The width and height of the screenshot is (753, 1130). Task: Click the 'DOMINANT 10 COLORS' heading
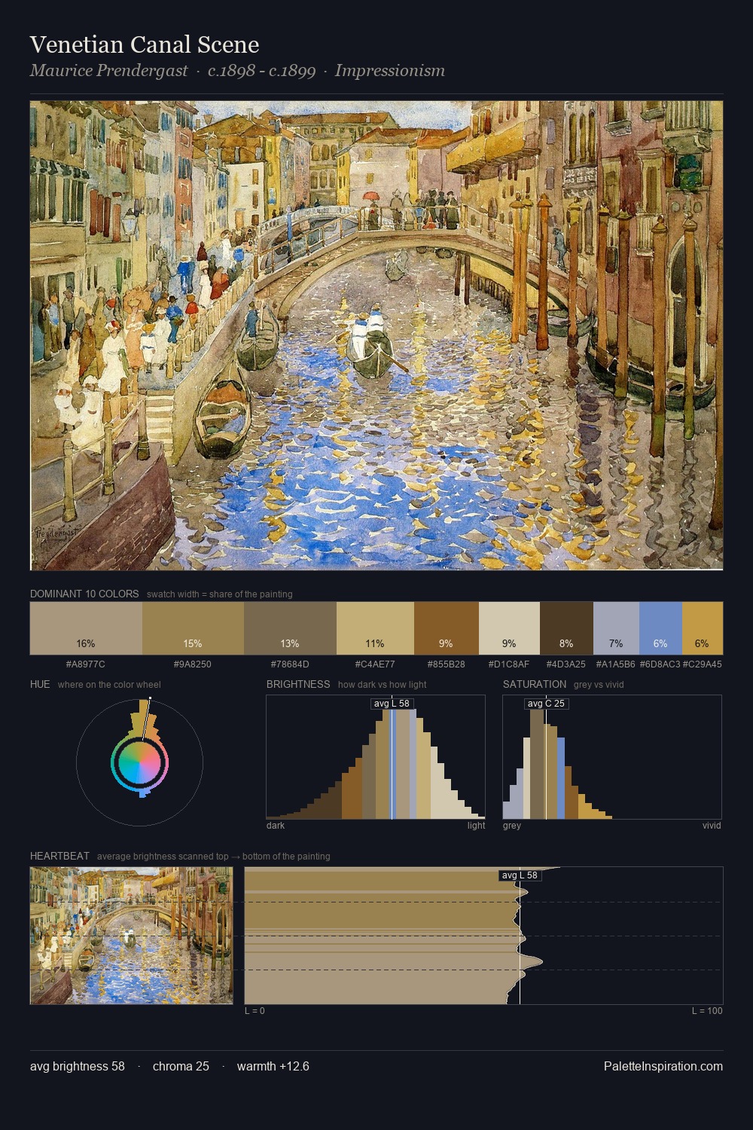[84, 594]
